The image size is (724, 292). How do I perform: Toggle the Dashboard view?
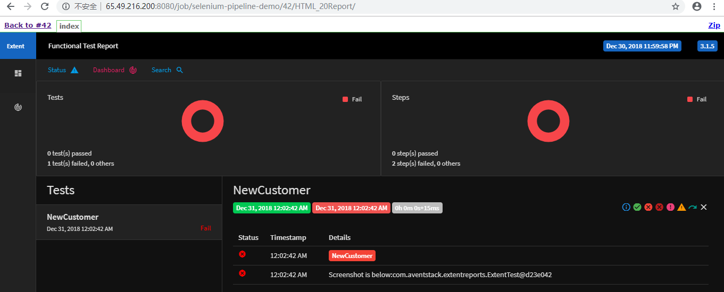click(x=115, y=70)
